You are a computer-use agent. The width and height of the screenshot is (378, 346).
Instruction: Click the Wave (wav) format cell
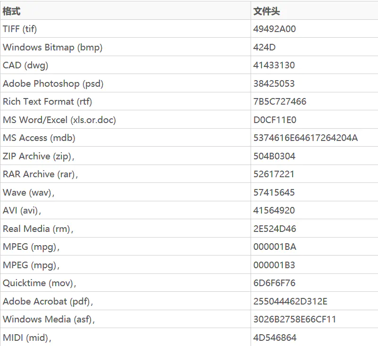[29, 192]
